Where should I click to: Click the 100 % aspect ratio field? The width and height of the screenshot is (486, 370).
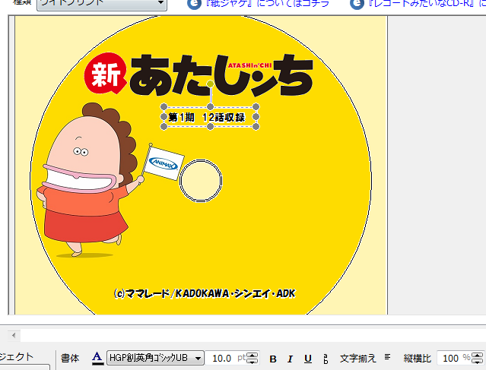pos(453,359)
